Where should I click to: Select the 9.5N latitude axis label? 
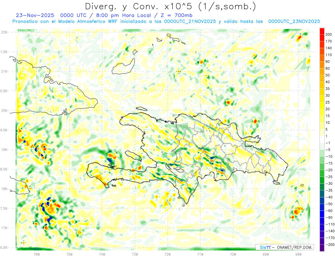coord(4,130)
